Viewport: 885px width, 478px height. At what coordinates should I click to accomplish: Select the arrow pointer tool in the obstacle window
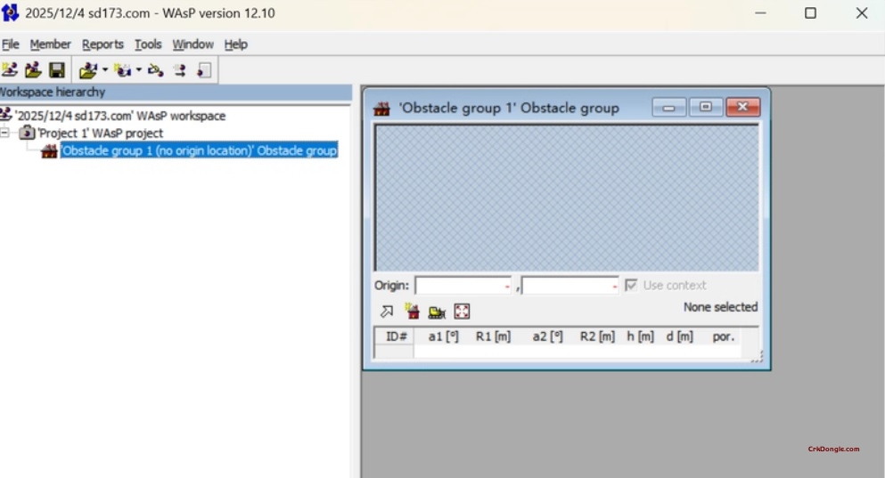pos(387,312)
